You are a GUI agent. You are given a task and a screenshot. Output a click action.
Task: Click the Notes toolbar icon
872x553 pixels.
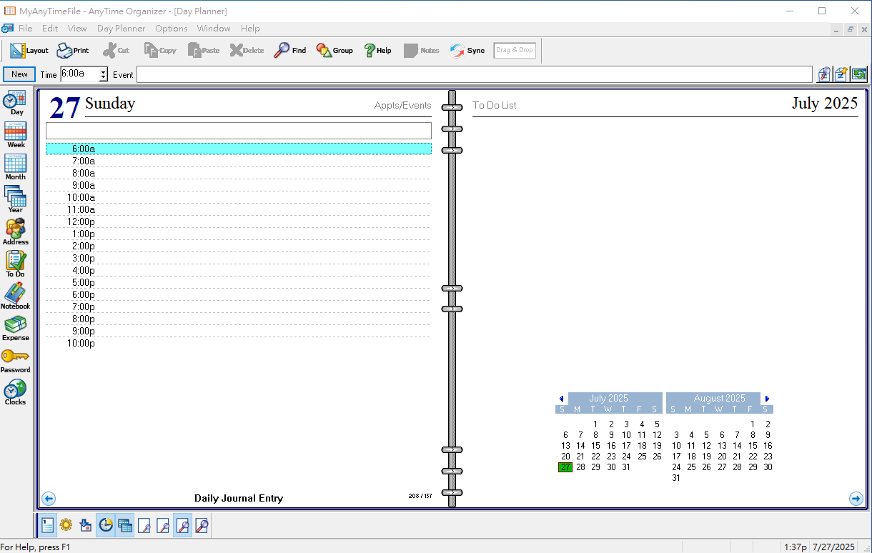pyautogui.click(x=421, y=51)
